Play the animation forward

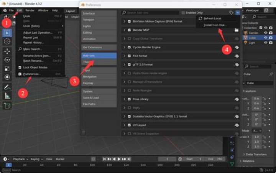[119, 159]
